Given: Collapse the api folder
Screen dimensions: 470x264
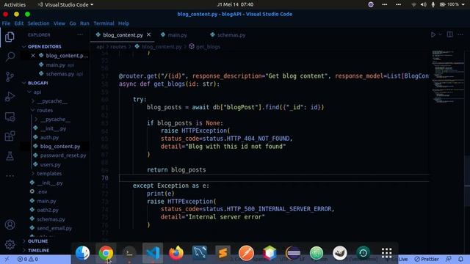Looking at the screenshot, I should 29,92.
